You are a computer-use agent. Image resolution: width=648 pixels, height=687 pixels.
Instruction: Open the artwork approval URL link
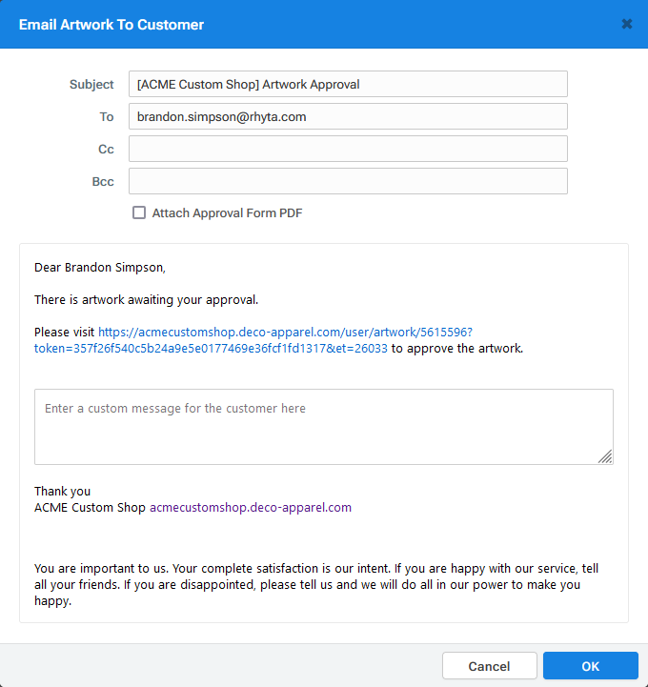253,340
